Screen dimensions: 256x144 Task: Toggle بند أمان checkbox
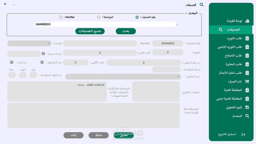tap(12, 62)
